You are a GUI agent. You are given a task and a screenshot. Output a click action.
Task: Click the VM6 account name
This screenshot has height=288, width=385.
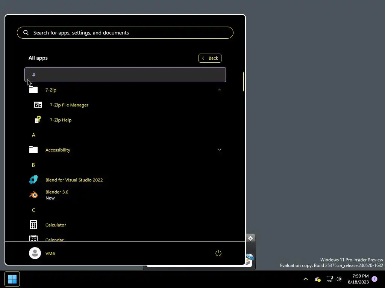point(50,253)
